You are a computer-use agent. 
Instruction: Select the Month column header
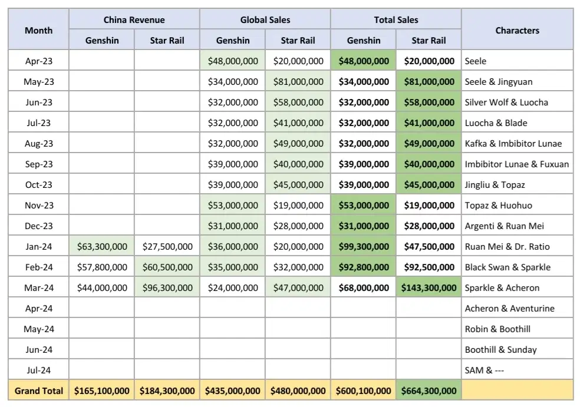38,30
